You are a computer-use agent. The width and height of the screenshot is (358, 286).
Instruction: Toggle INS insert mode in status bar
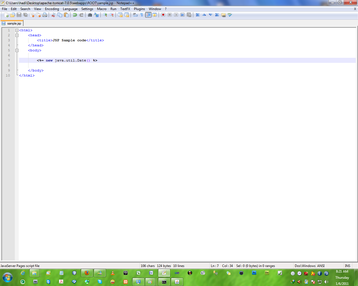point(347,266)
